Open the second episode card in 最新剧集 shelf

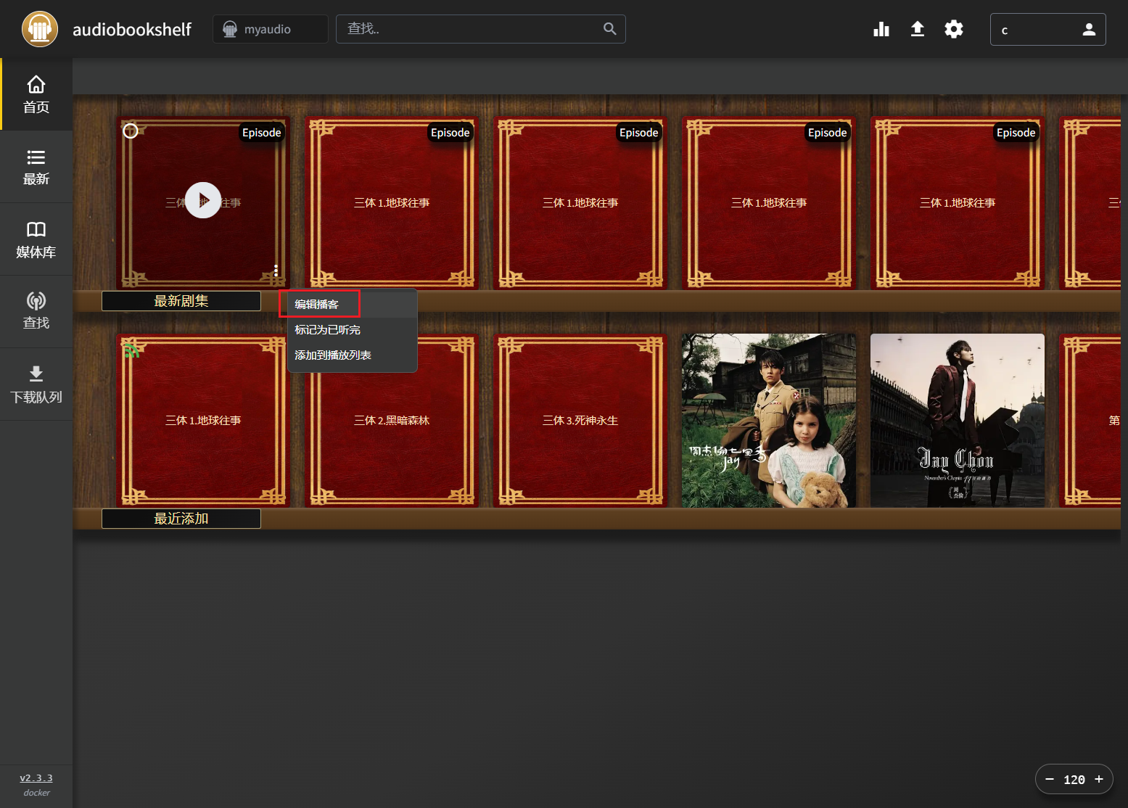pyautogui.click(x=392, y=203)
